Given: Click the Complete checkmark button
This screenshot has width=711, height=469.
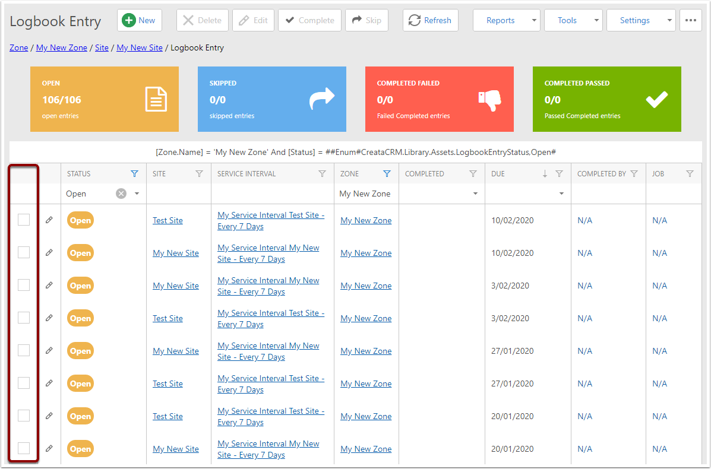Looking at the screenshot, I should point(309,20).
